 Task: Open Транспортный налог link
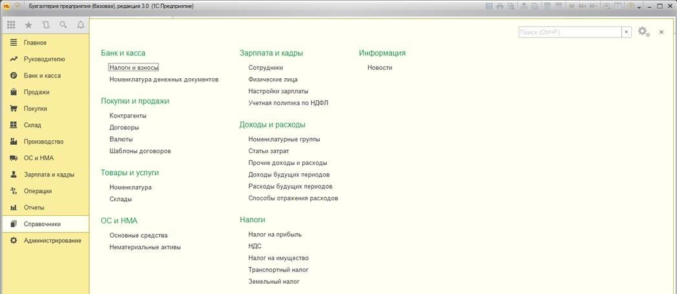pos(278,270)
